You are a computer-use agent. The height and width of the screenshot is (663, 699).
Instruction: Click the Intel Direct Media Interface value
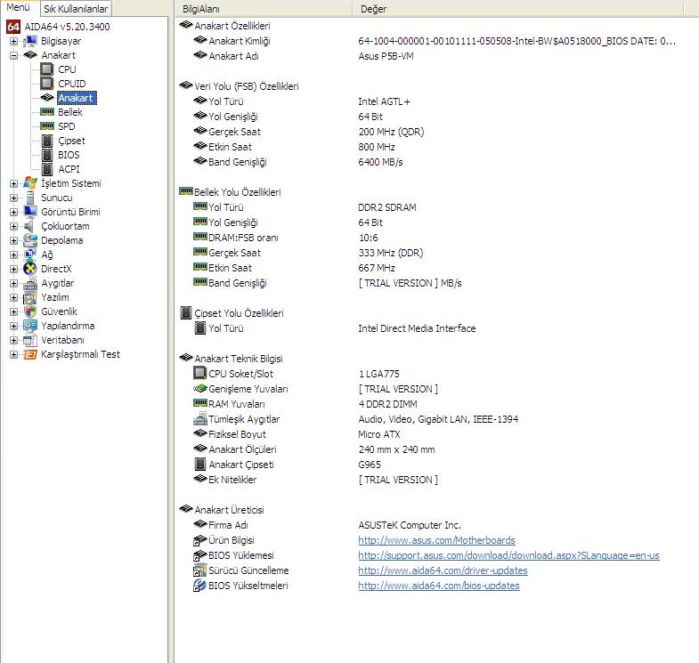(417, 328)
